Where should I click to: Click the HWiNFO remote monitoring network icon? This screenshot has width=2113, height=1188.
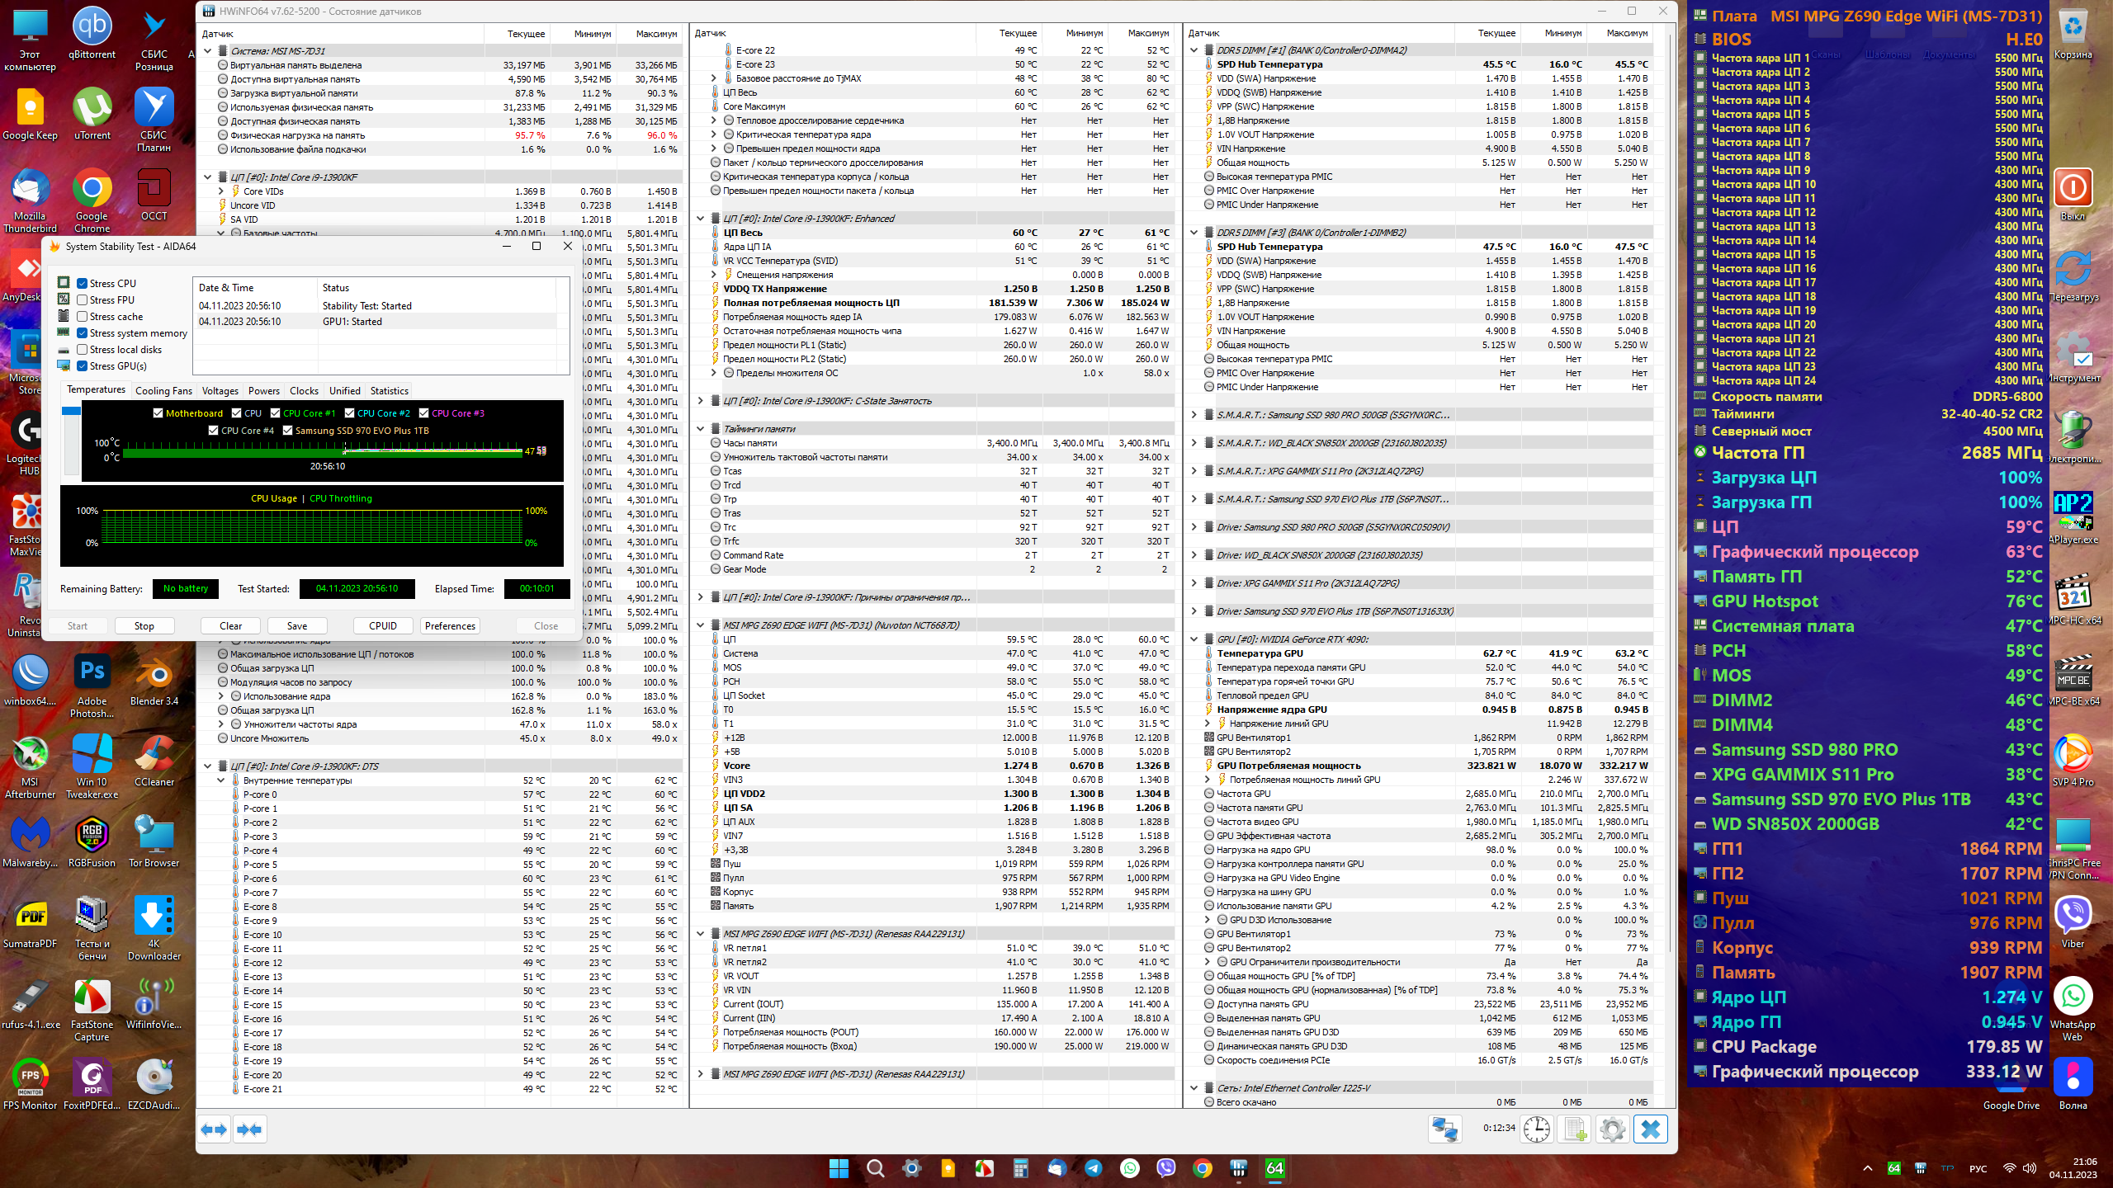(x=1444, y=1129)
